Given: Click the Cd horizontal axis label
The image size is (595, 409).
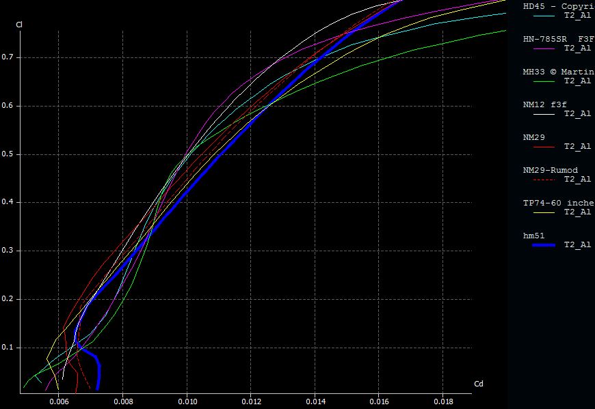Looking at the screenshot, I should point(479,384).
